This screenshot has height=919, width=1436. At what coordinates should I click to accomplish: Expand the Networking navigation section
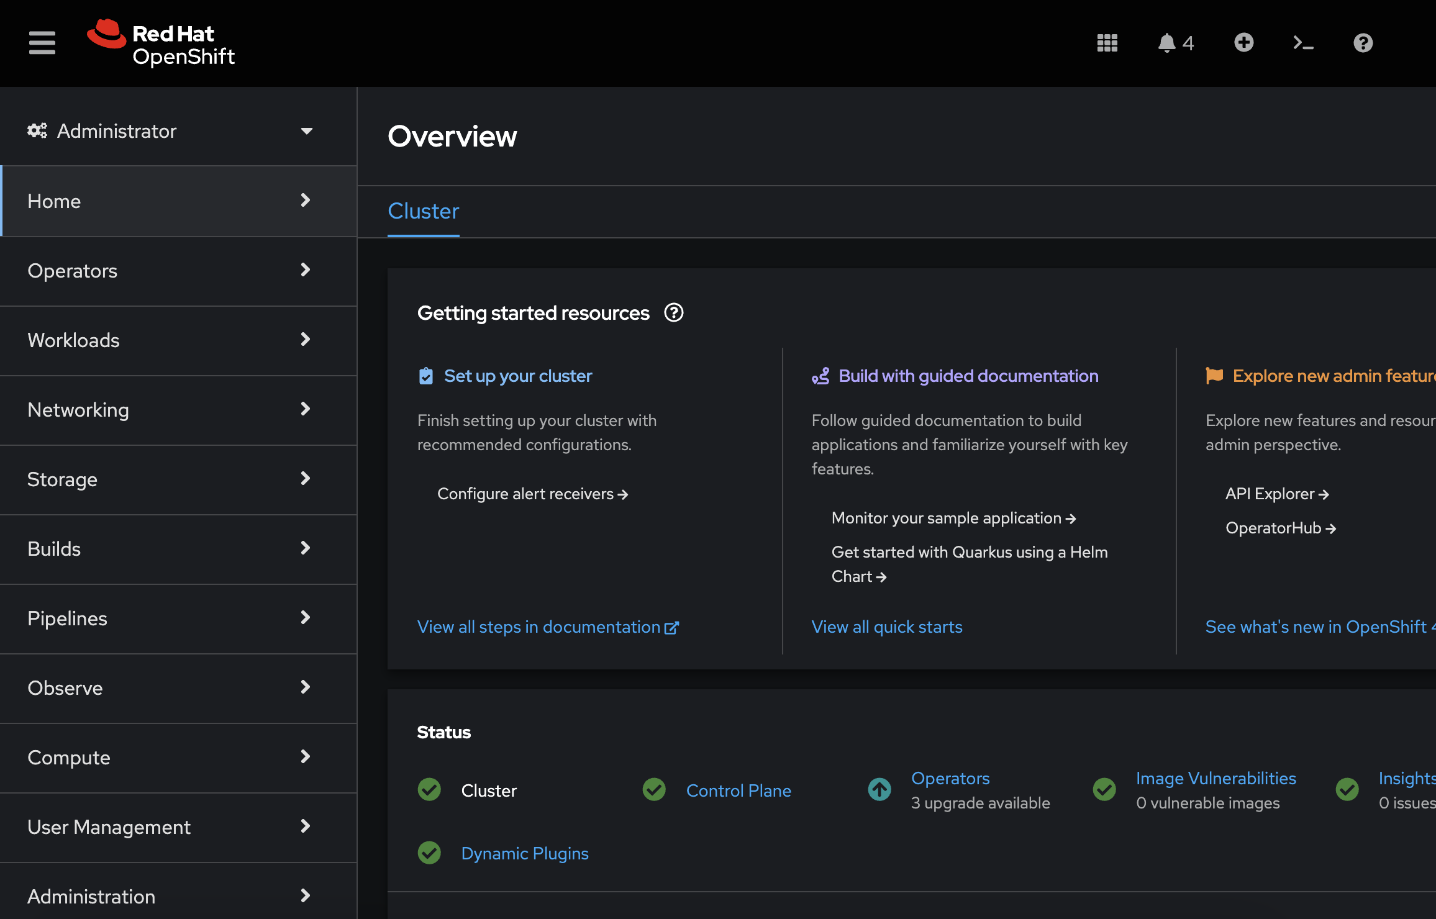[178, 409]
